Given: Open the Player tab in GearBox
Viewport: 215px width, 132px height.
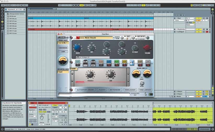Looking at the screenshot, I should (x=102, y=90).
